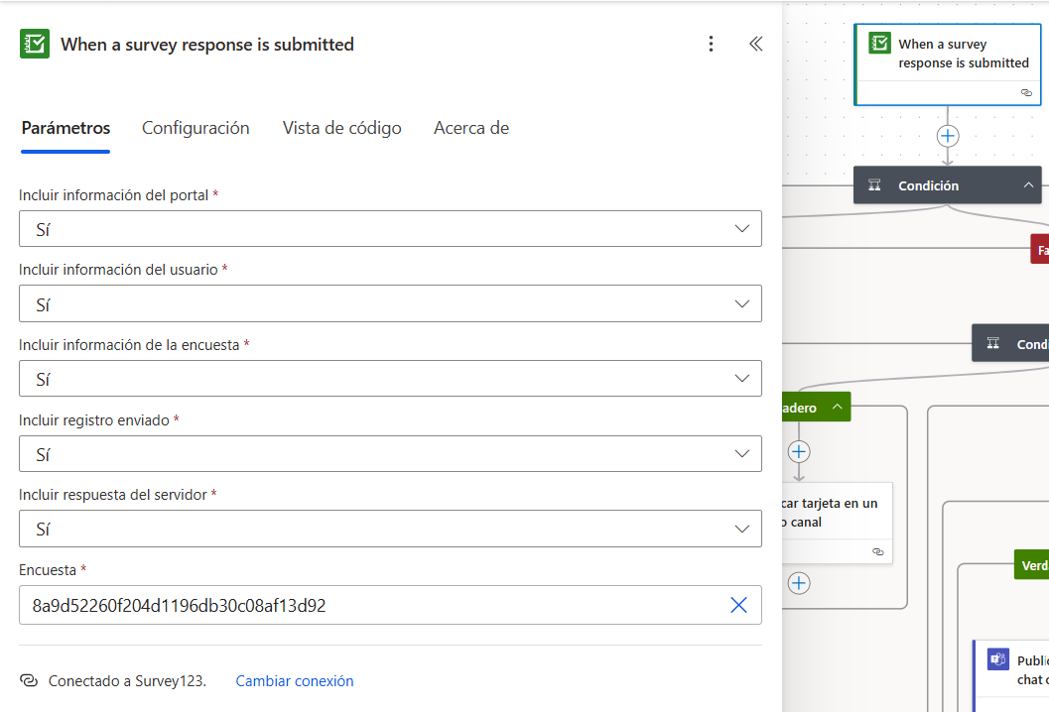Screen dimensions: 1049x712
Task: Add step with plus icon under Verdadero branch
Action: click(799, 452)
